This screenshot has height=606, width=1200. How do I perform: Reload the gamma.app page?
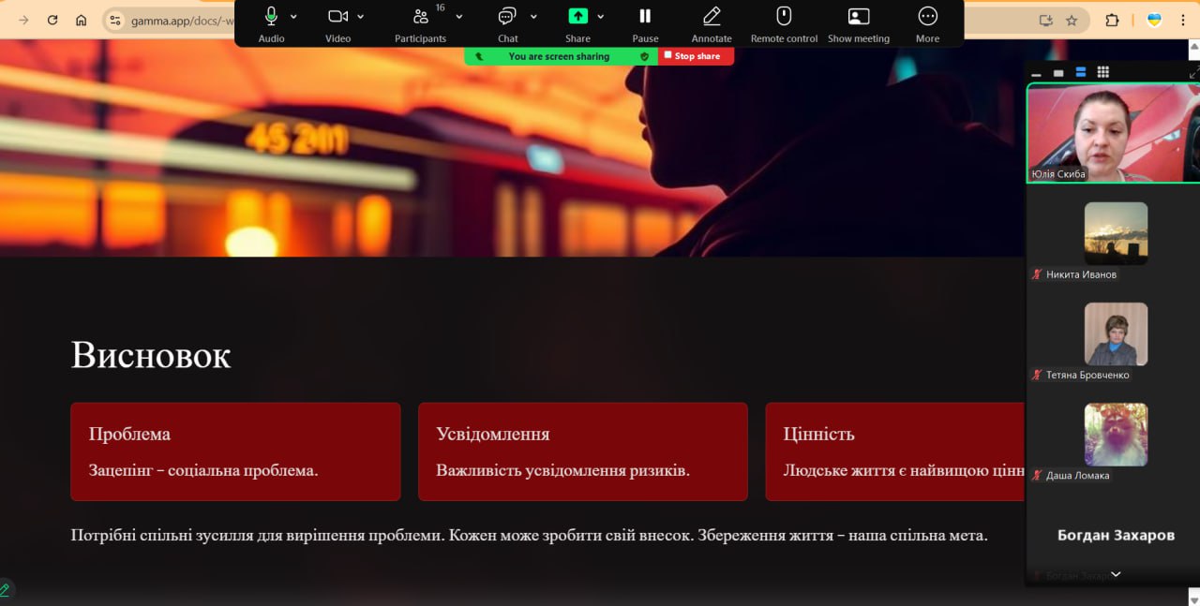(x=52, y=20)
